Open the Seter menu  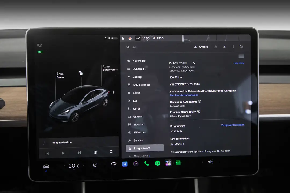pos(134,109)
